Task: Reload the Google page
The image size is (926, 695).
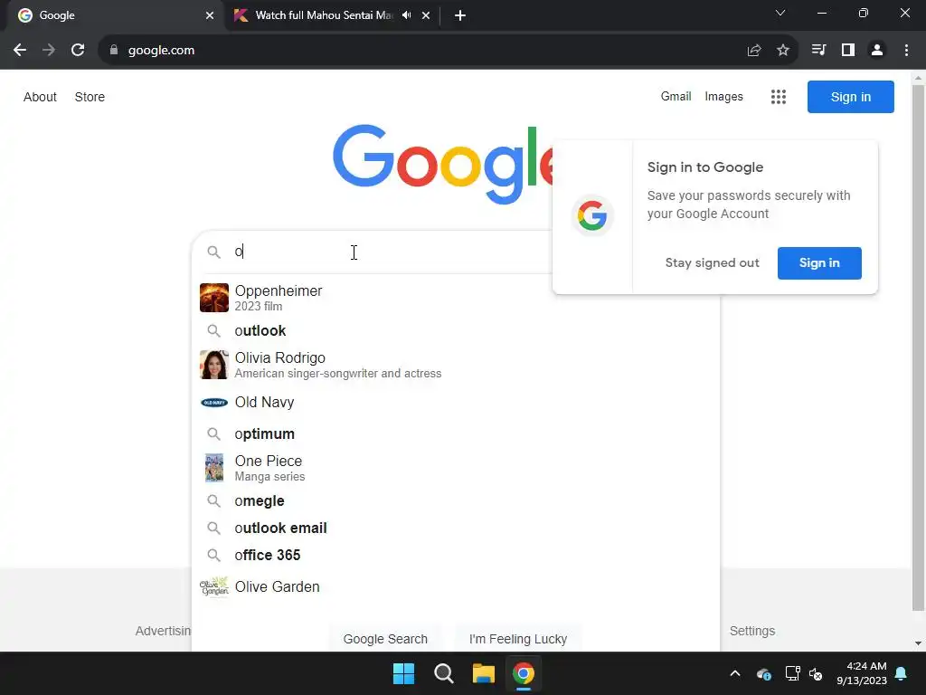Action: (x=78, y=51)
